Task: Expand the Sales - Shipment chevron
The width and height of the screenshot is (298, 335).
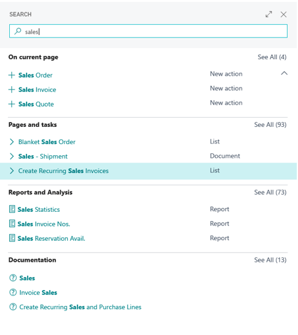Action: [x=12, y=156]
